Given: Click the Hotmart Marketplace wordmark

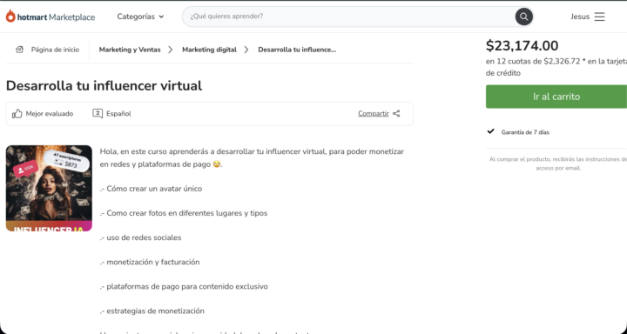Looking at the screenshot, I should click(x=56, y=17).
